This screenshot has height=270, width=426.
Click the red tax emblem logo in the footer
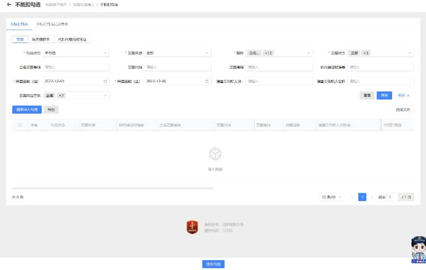pos(192,227)
